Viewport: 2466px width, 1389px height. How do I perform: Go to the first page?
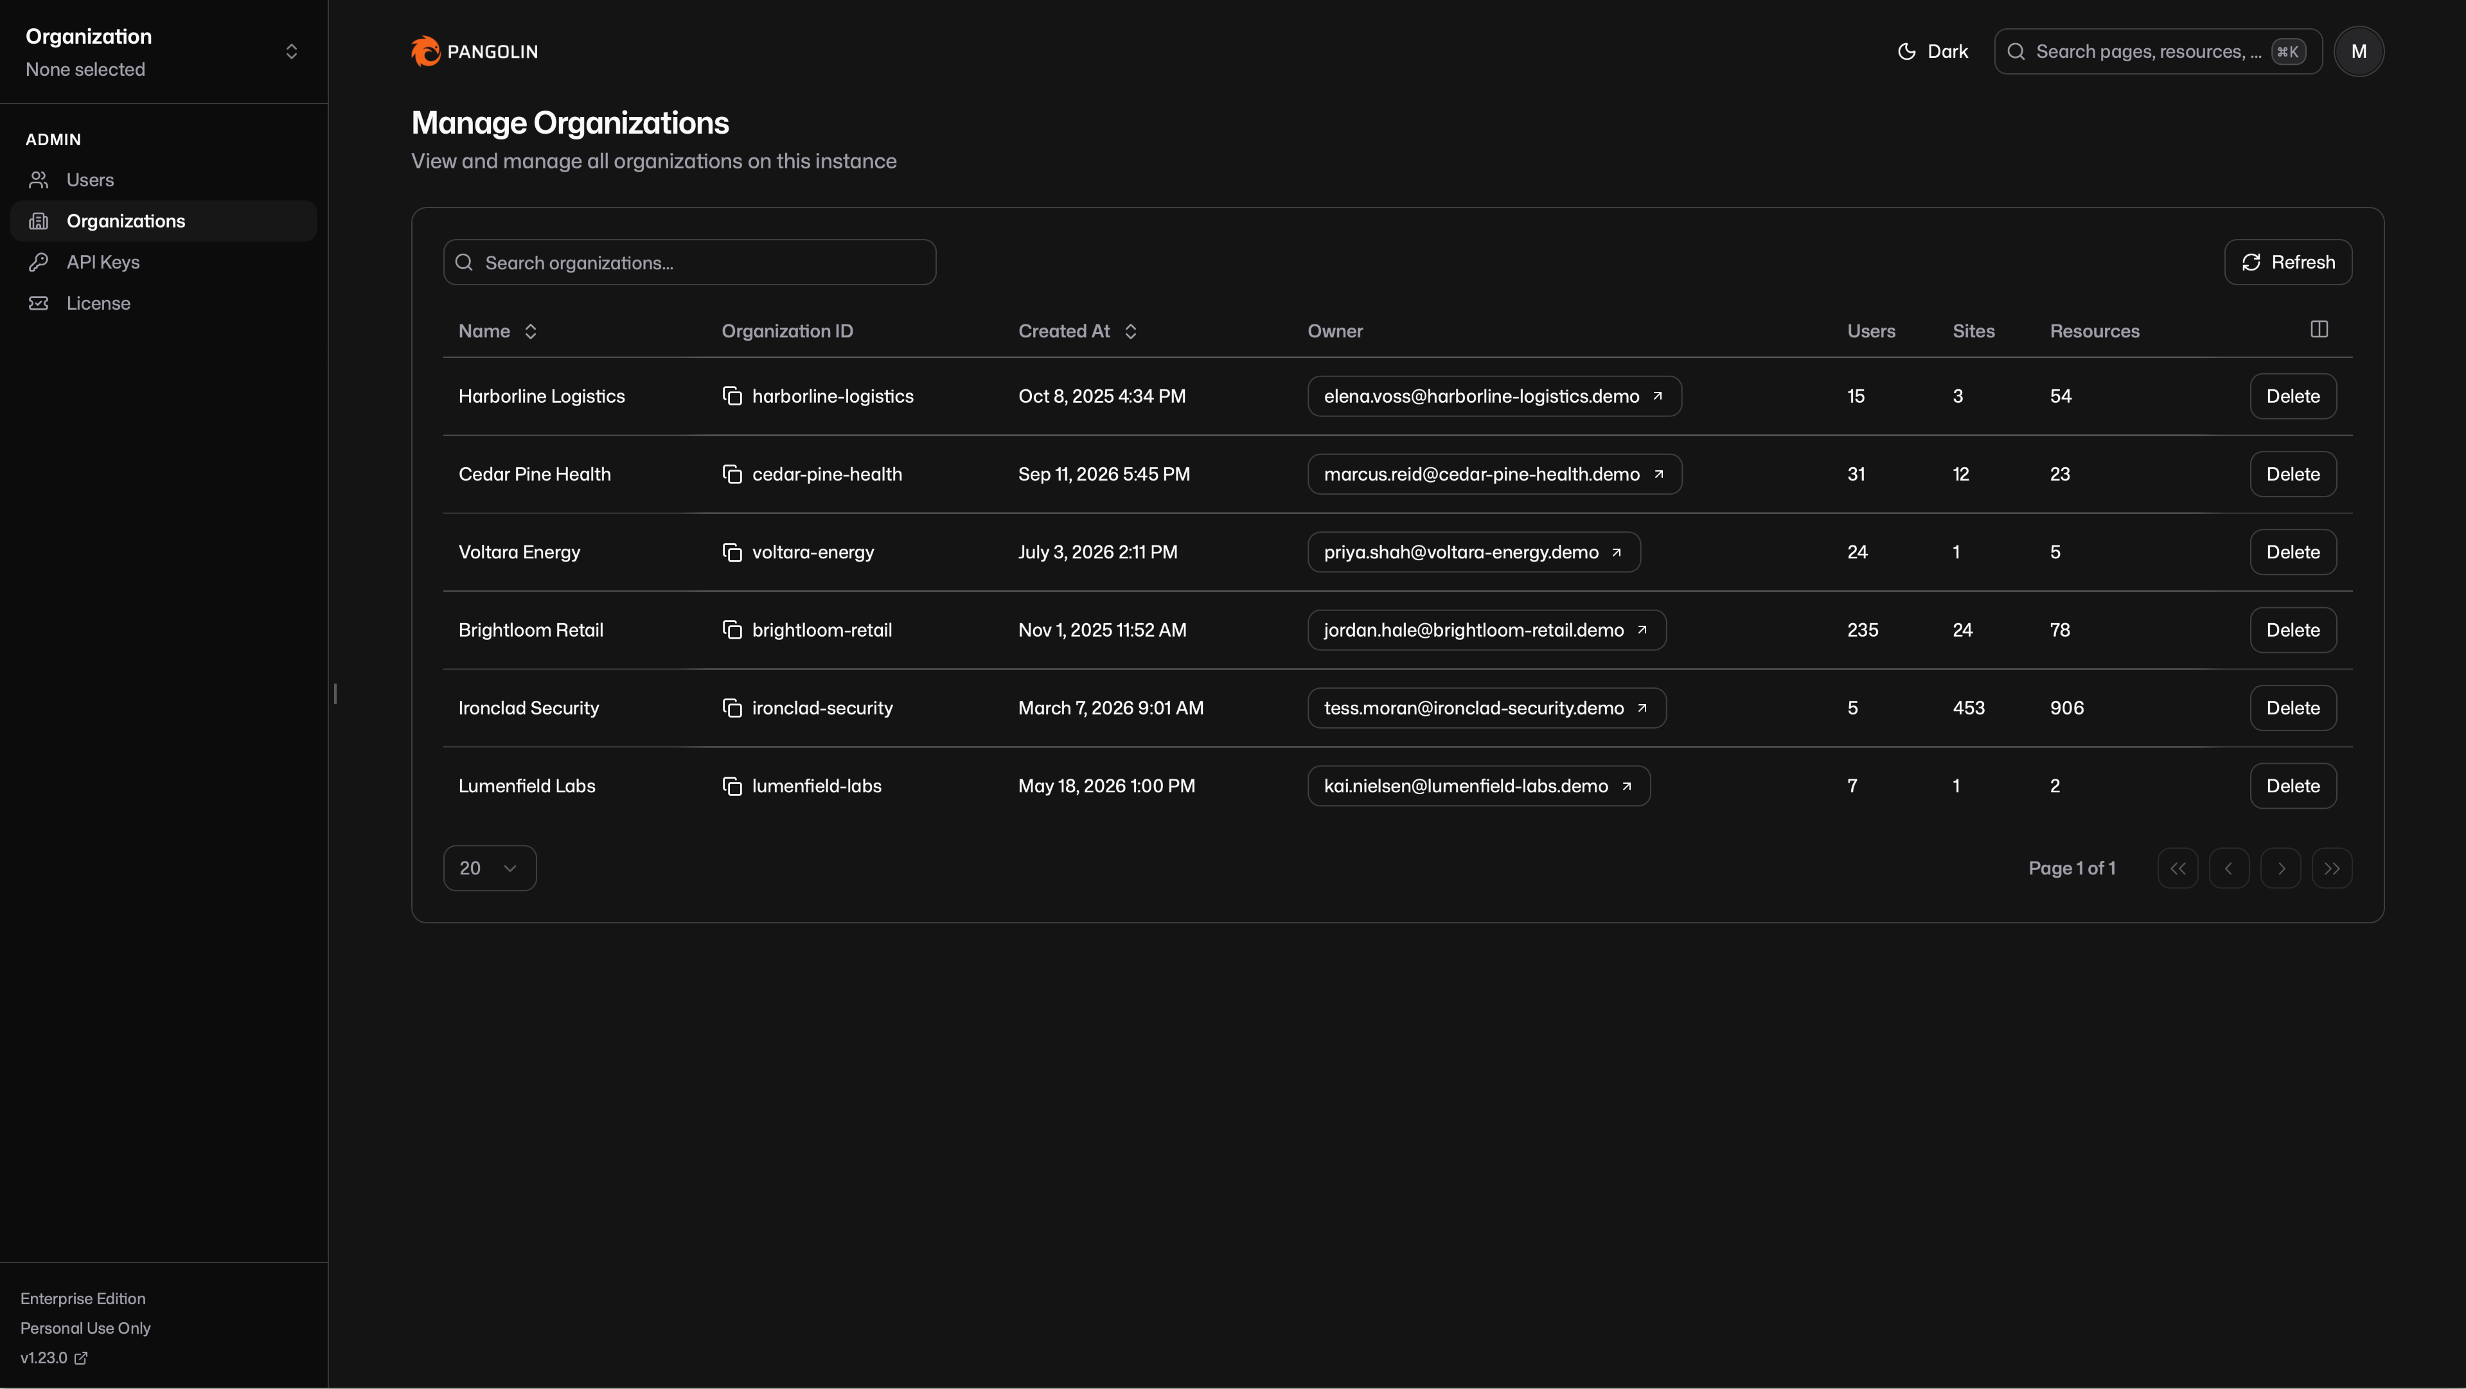pos(2178,868)
